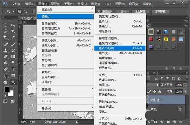Toggle lock all on layer icon
This screenshot has width=190, height=125.
click(x=160, y=91)
